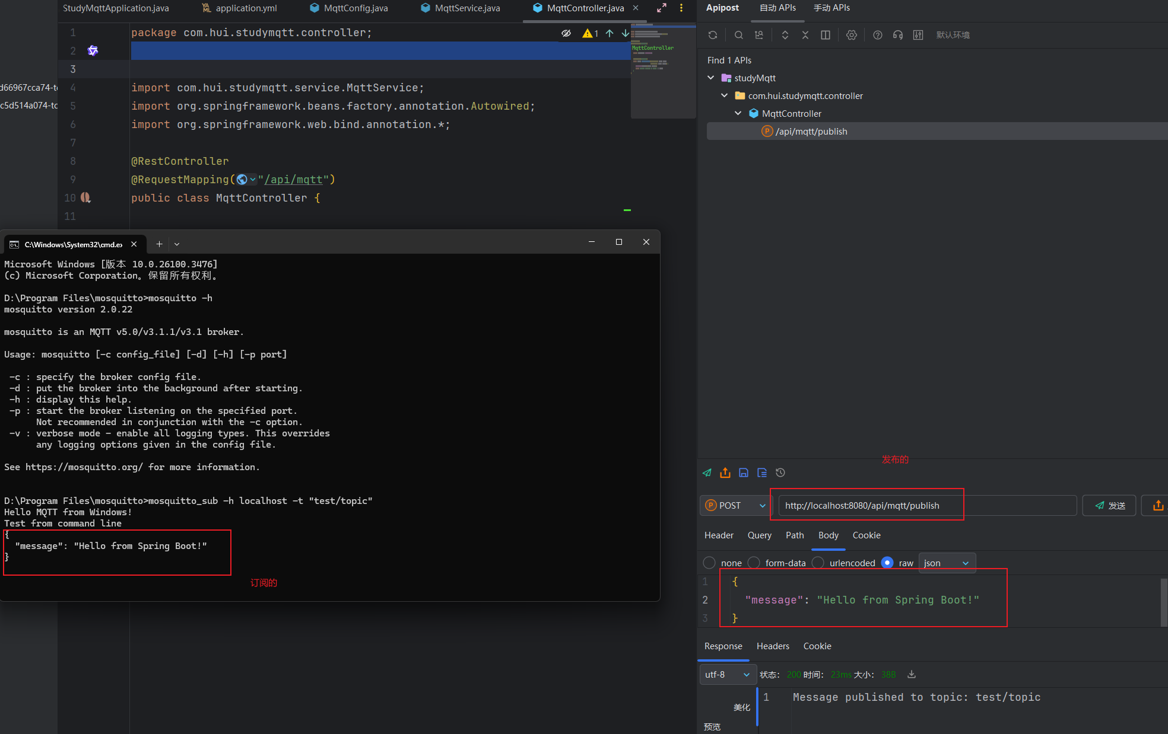Collapse the studyMqtt tree node
This screenshot has height=734, width=1168.
(x=711, y=78)
